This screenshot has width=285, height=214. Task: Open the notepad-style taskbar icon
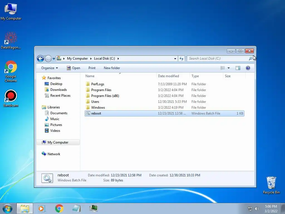(77, 208)
